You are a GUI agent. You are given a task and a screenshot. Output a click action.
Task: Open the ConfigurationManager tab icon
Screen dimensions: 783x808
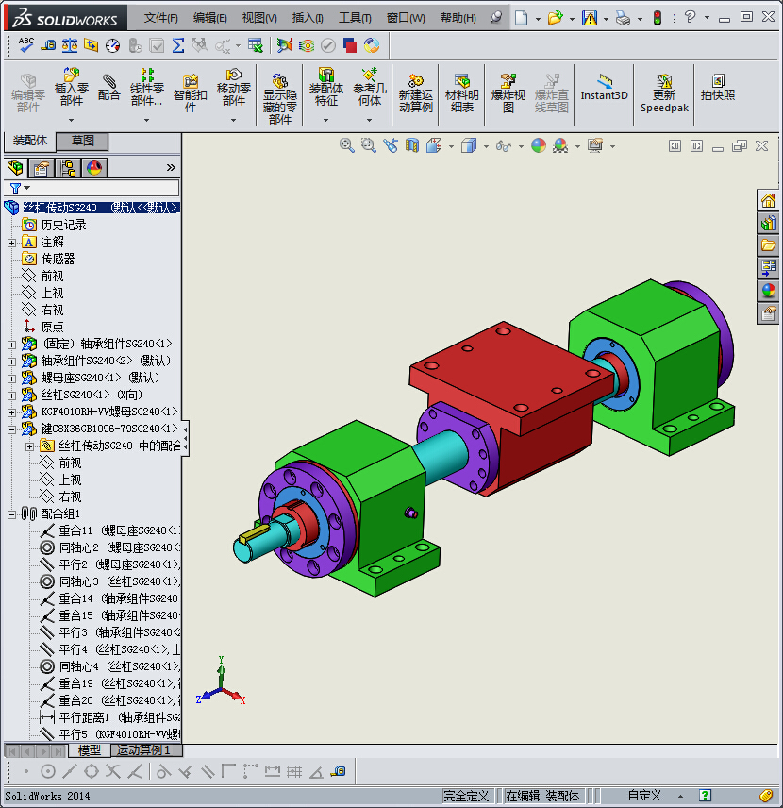pos(68,168)
